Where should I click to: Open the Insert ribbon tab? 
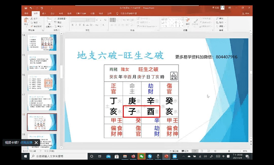44,13
